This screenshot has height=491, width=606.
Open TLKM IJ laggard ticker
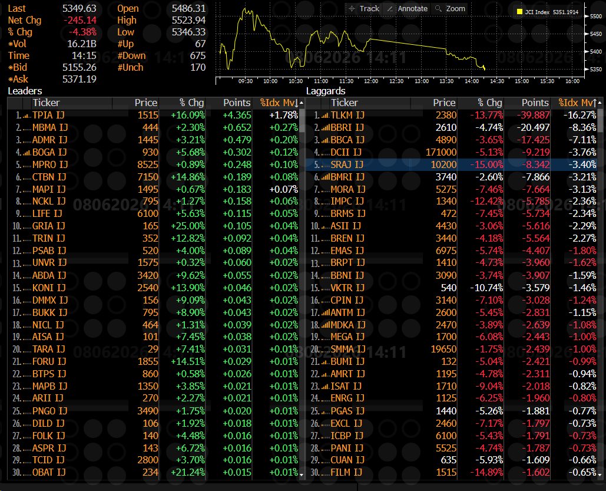click(x=347, y=116)
